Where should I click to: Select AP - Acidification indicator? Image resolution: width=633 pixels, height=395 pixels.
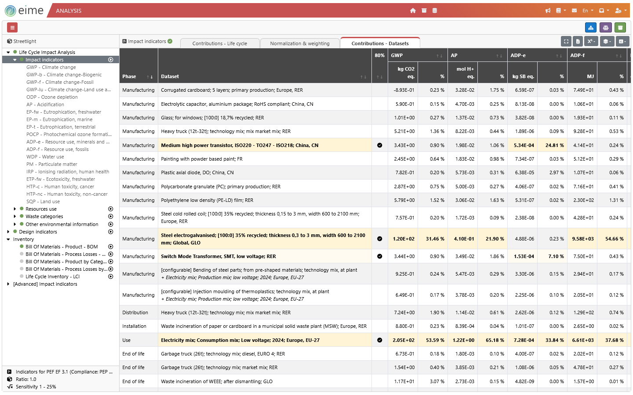(45, 104)
